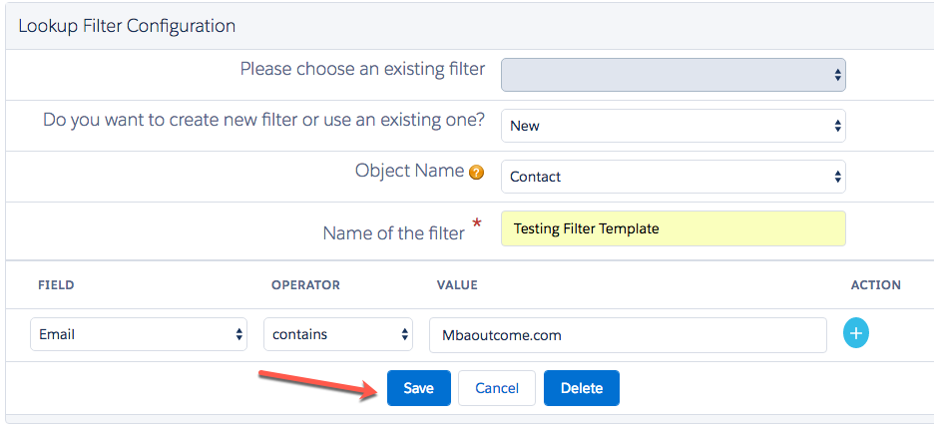
Task: Click the orange Object Name help icon
Action: tap(477, 173)
